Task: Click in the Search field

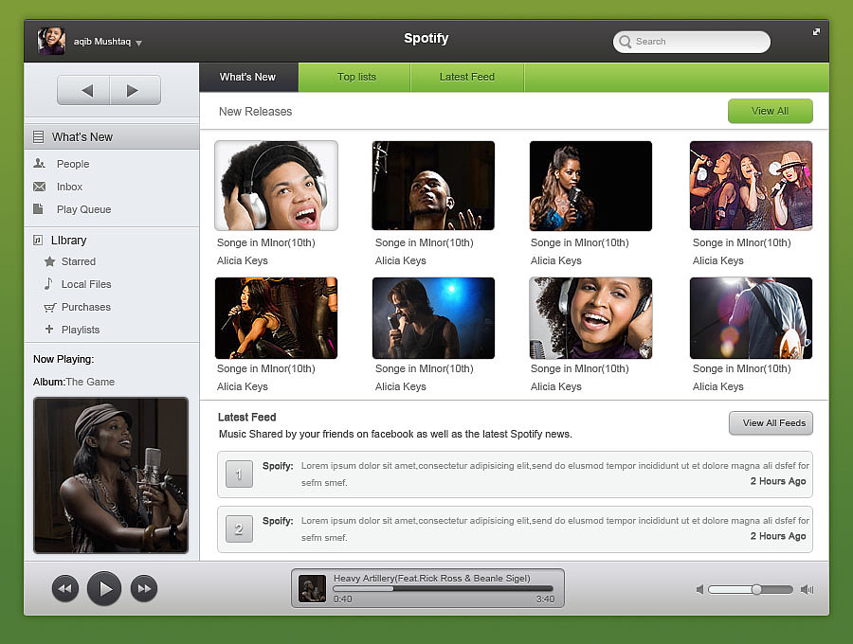Action: pos(692,42)
